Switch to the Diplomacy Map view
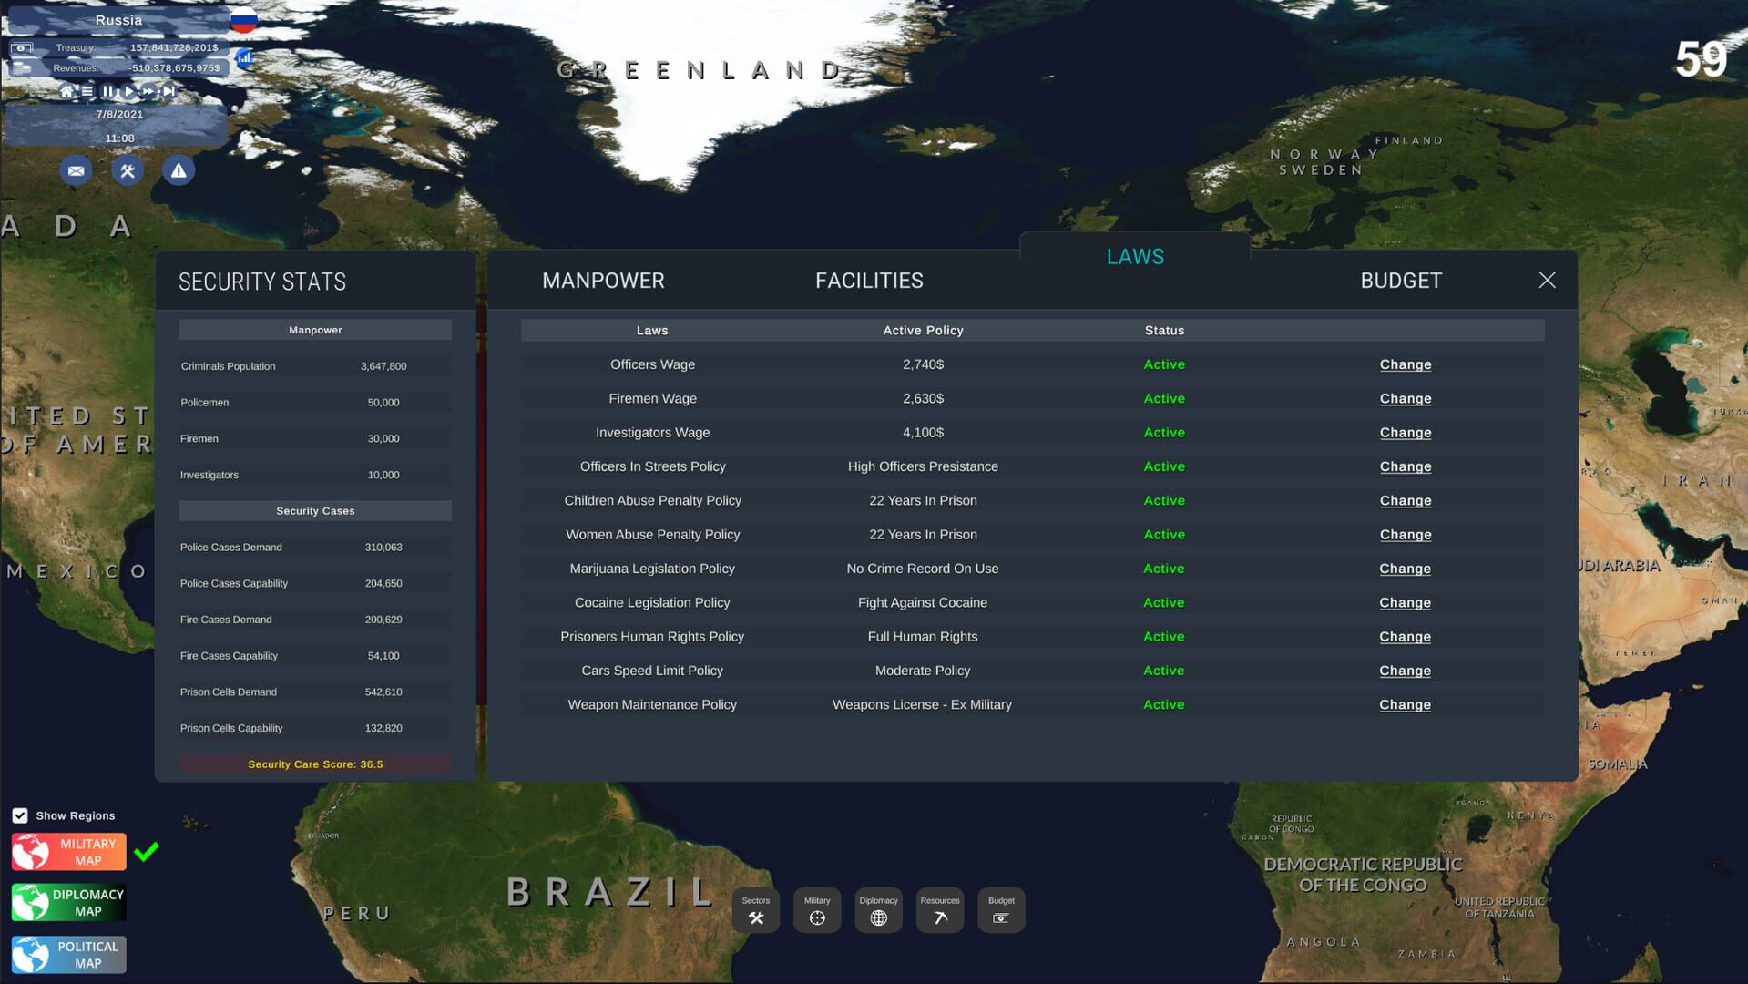This screenshot has width=1748, height=984. coord(69,903)
